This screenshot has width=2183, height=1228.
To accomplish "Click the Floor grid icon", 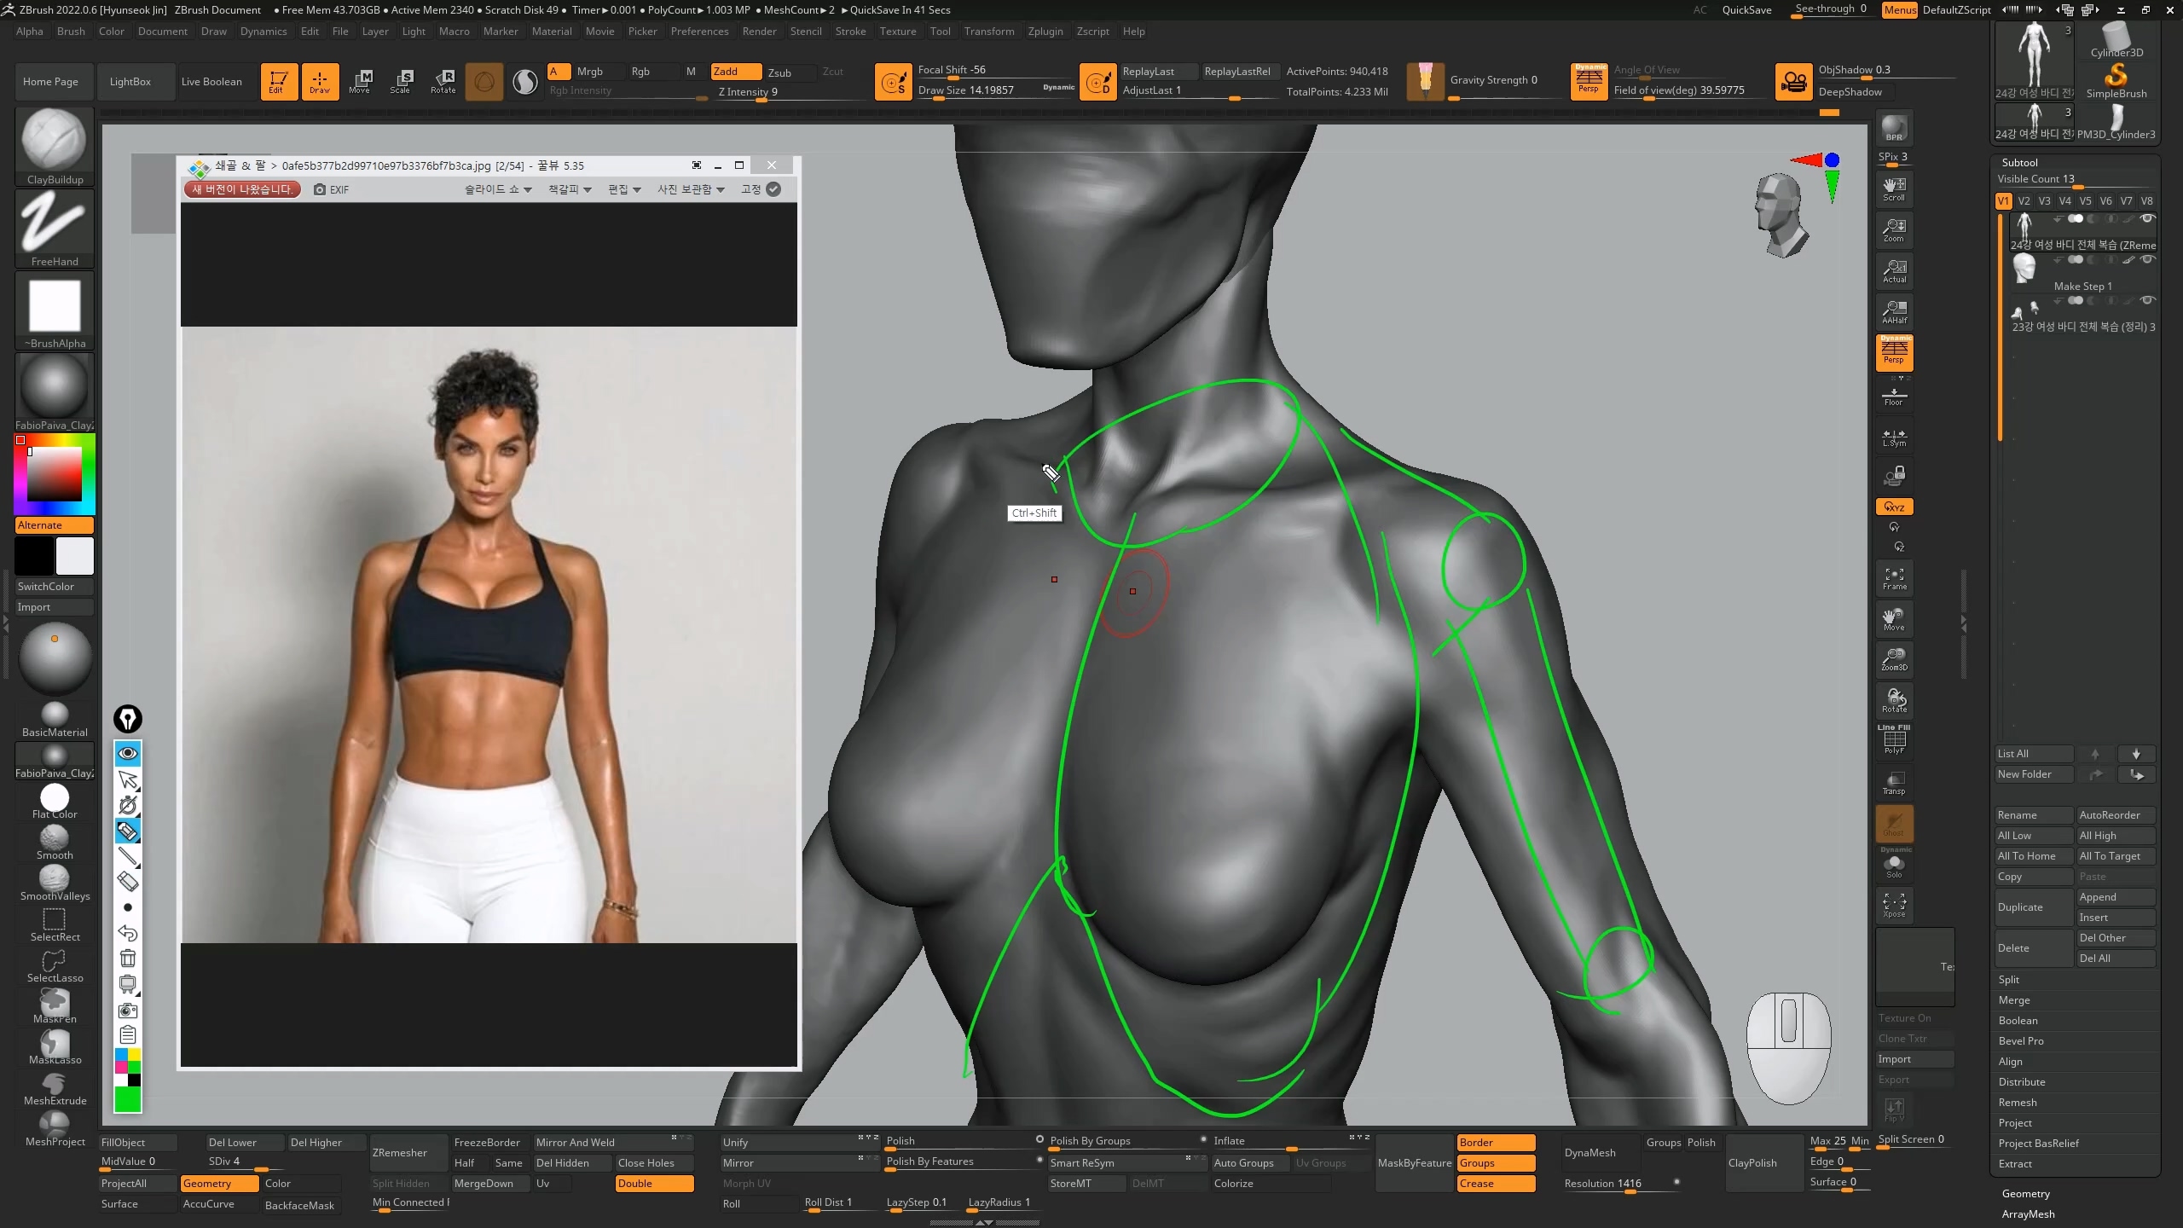I will 1894,396.
